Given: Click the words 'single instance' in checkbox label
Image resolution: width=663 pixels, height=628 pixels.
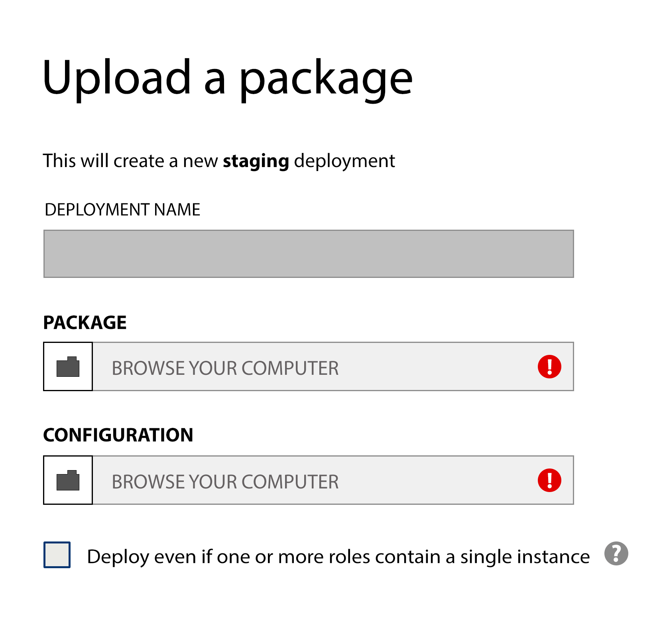Looking at the screenshot, I should coord(525,557).
